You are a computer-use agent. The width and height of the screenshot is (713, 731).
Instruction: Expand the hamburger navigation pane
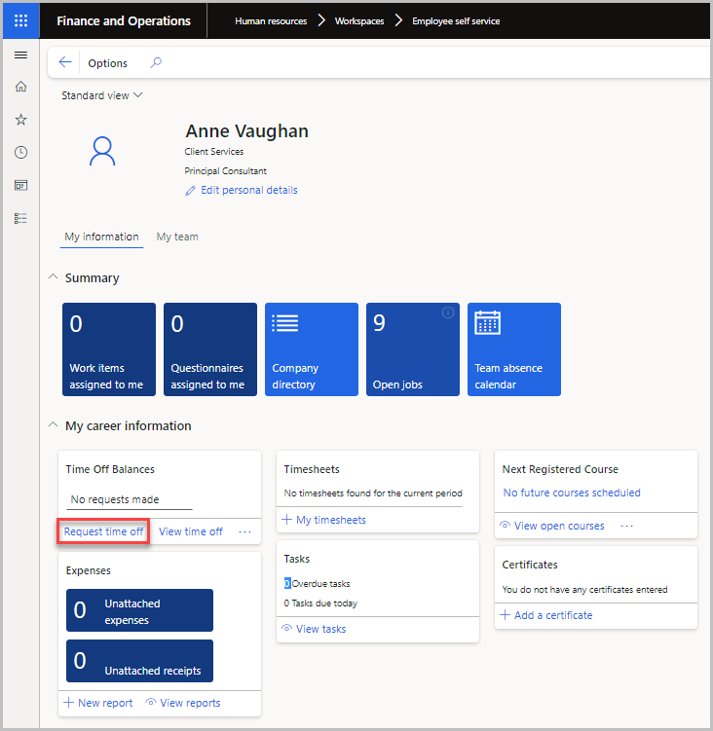click(20, 55)
